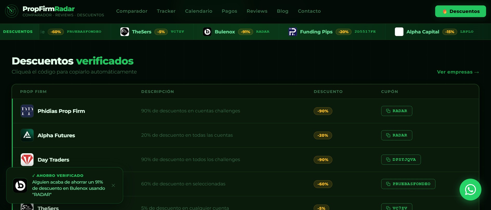This screenshot has height=210, width=491.
Task: Click the "DESCUENTO" column header
Action: tap(328, 92)
